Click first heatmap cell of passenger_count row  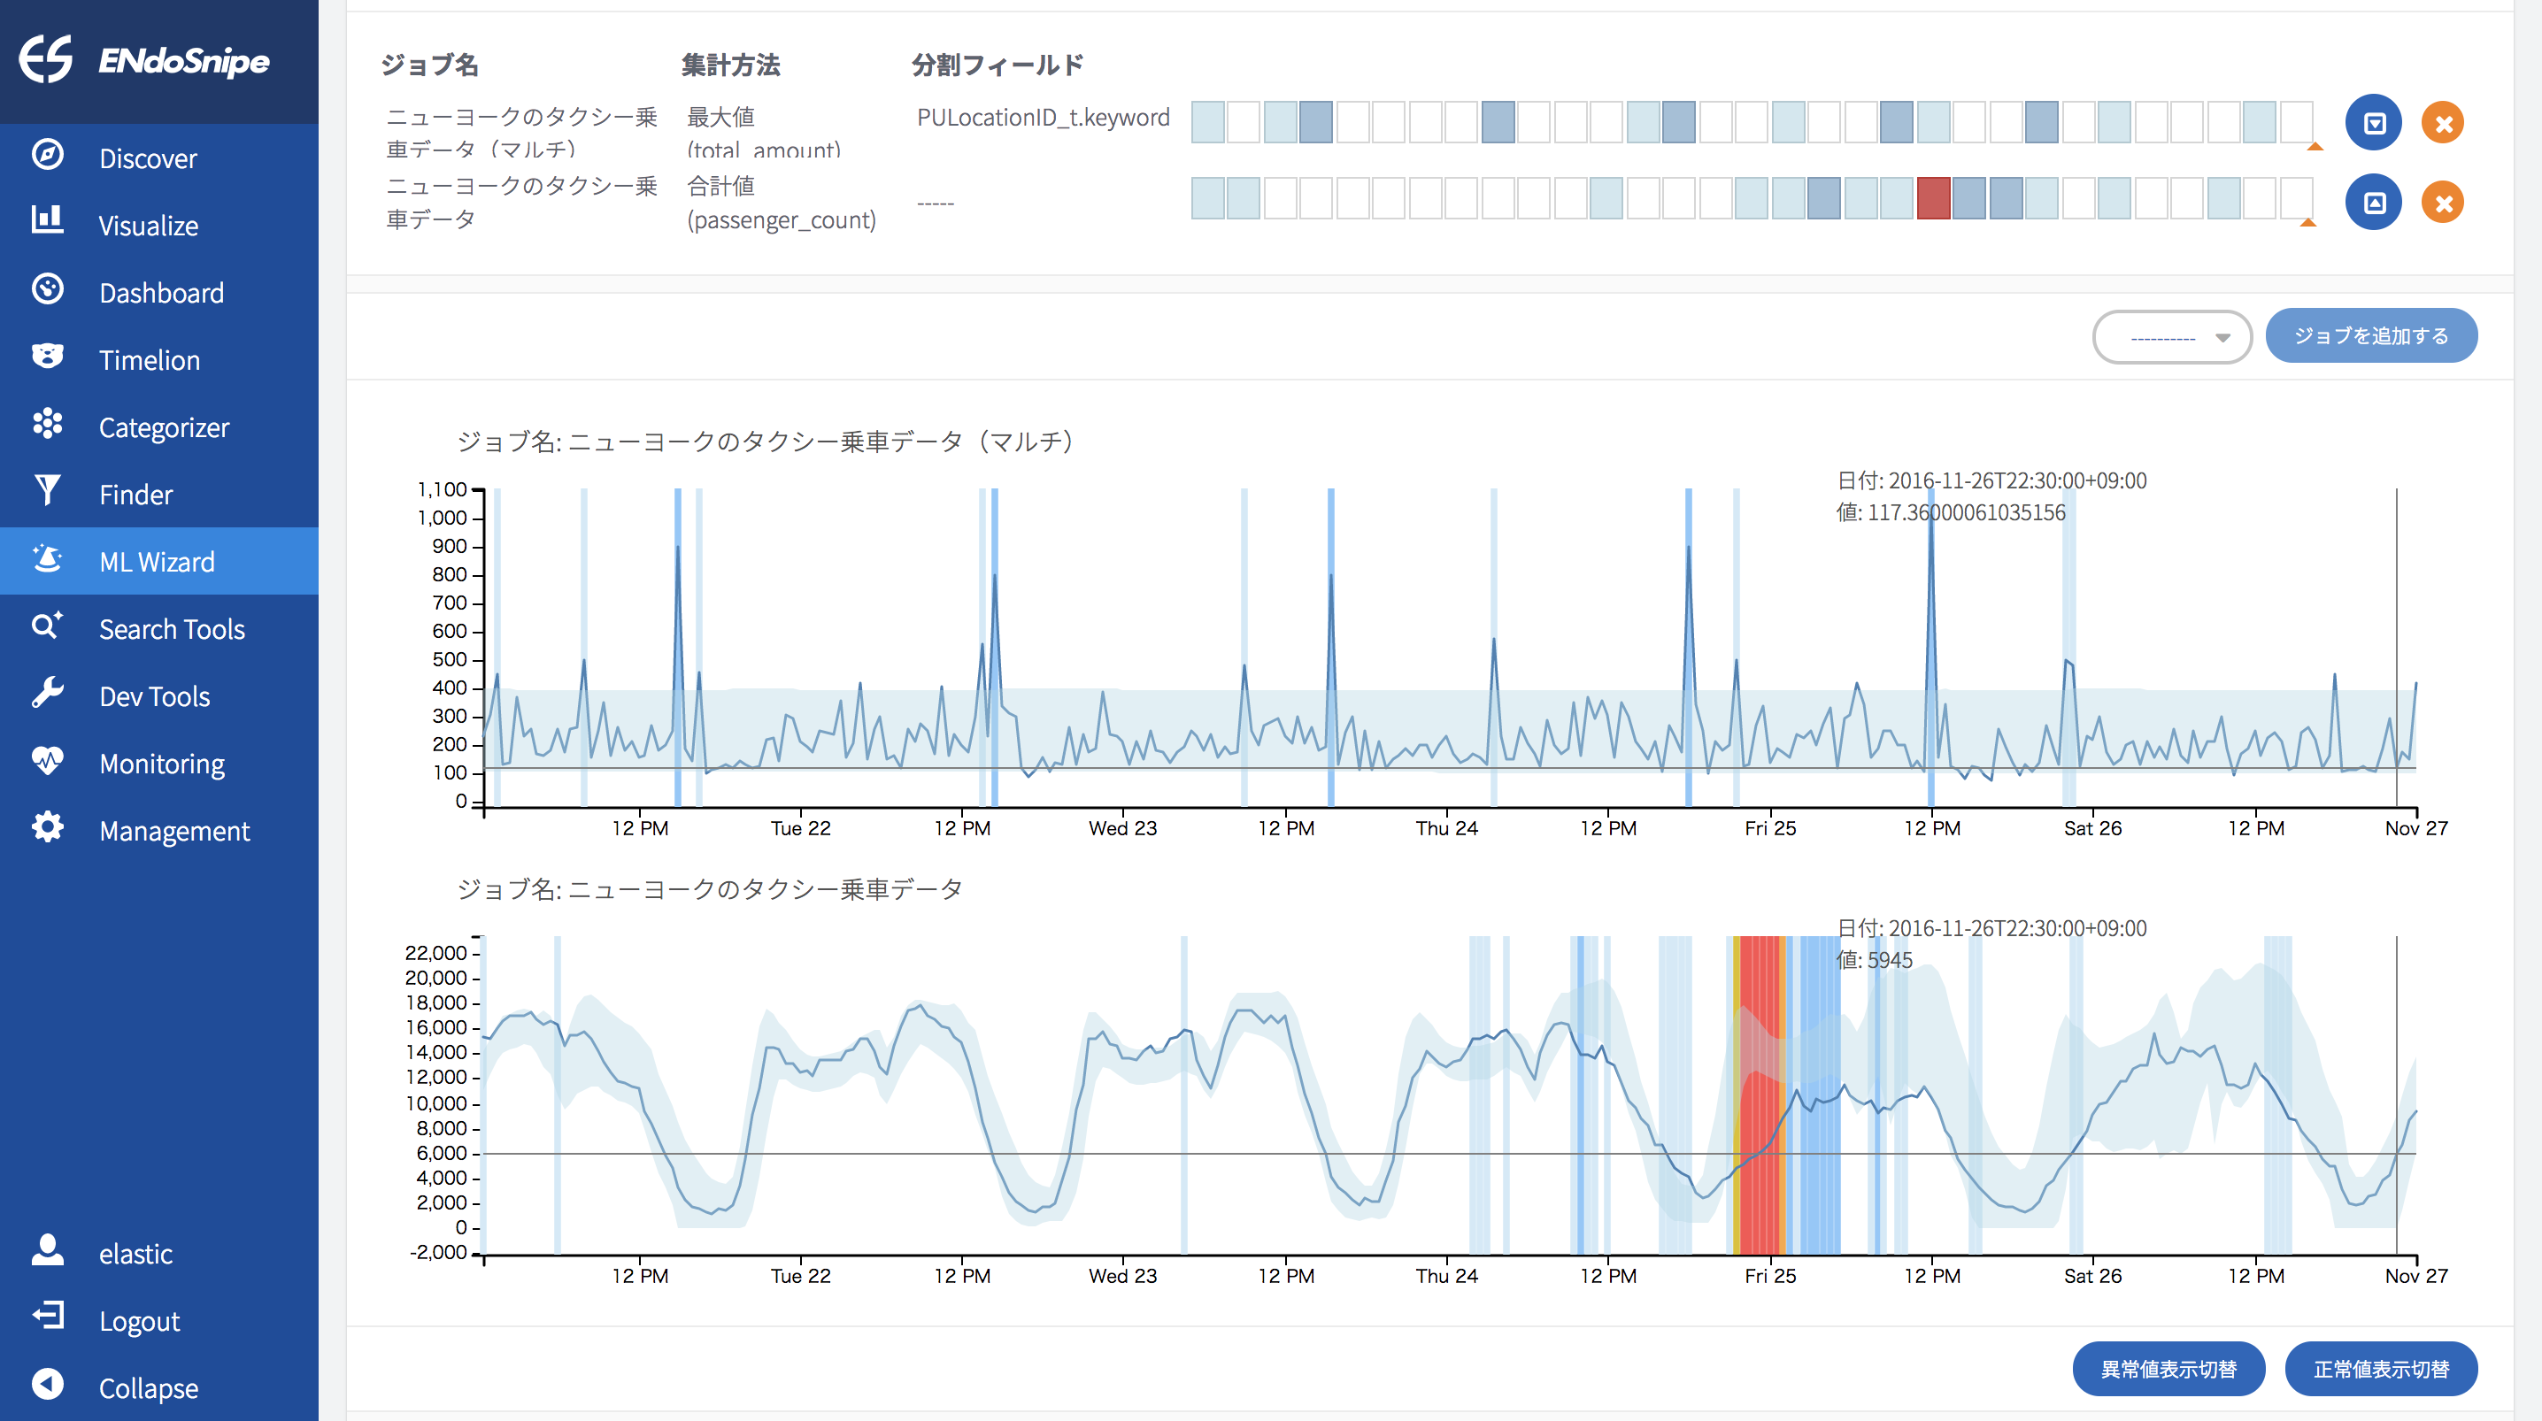[x=1208, y=198]
